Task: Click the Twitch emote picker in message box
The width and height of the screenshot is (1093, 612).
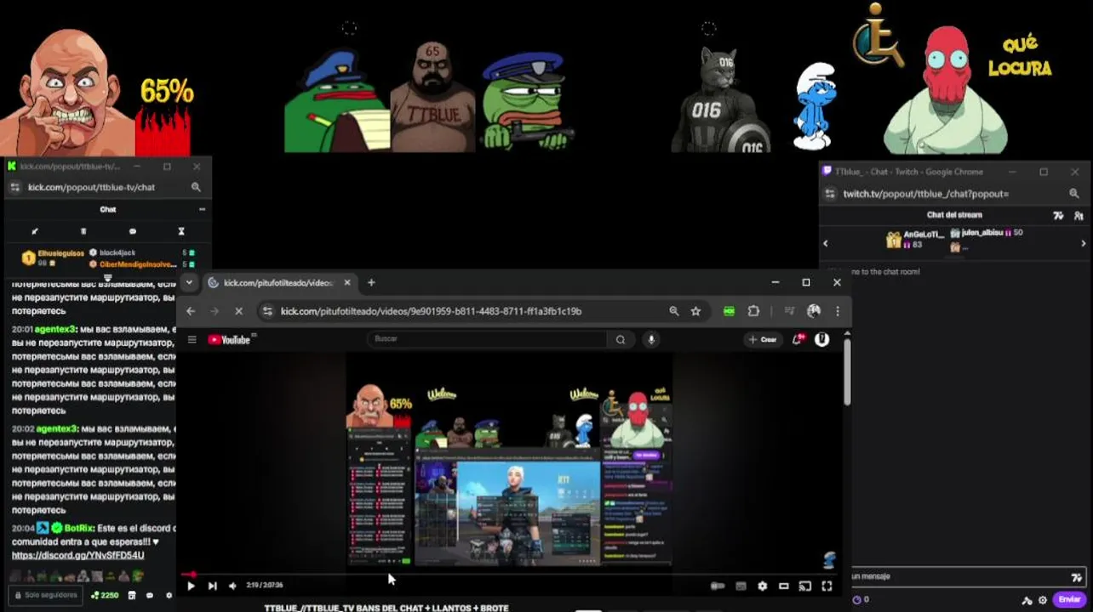Action: tap(1078, 577)
